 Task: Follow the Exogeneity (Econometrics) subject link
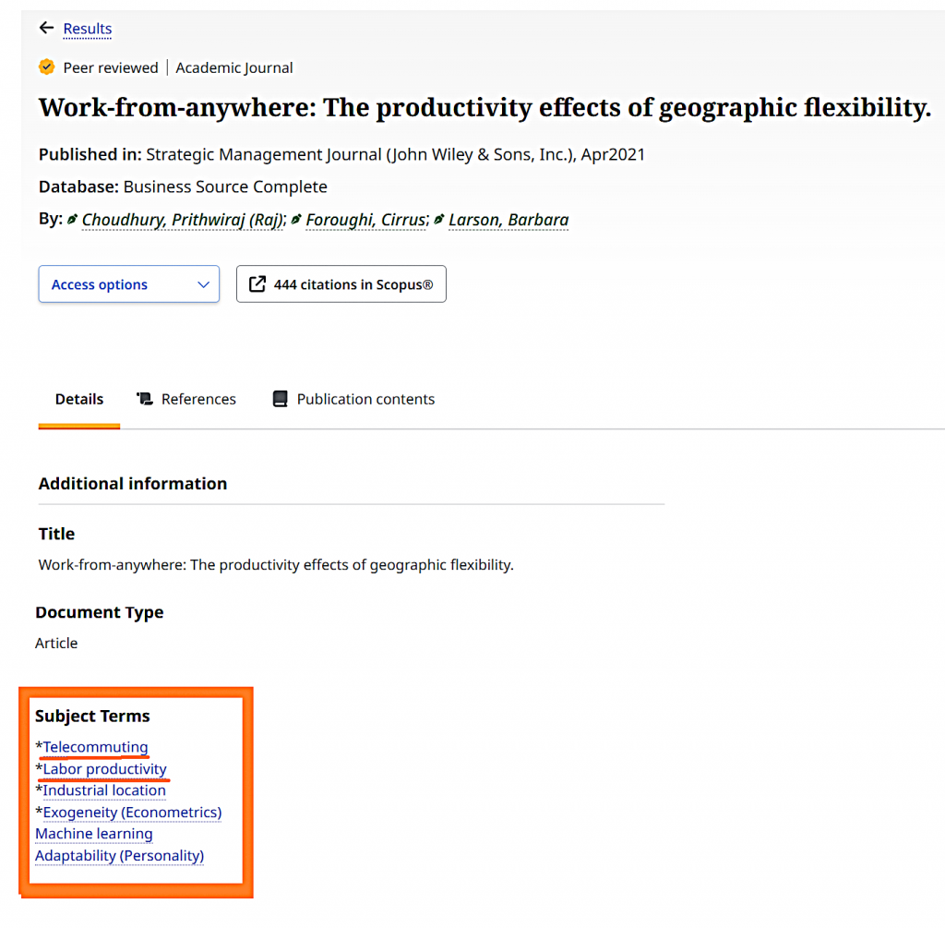[133, 813]
